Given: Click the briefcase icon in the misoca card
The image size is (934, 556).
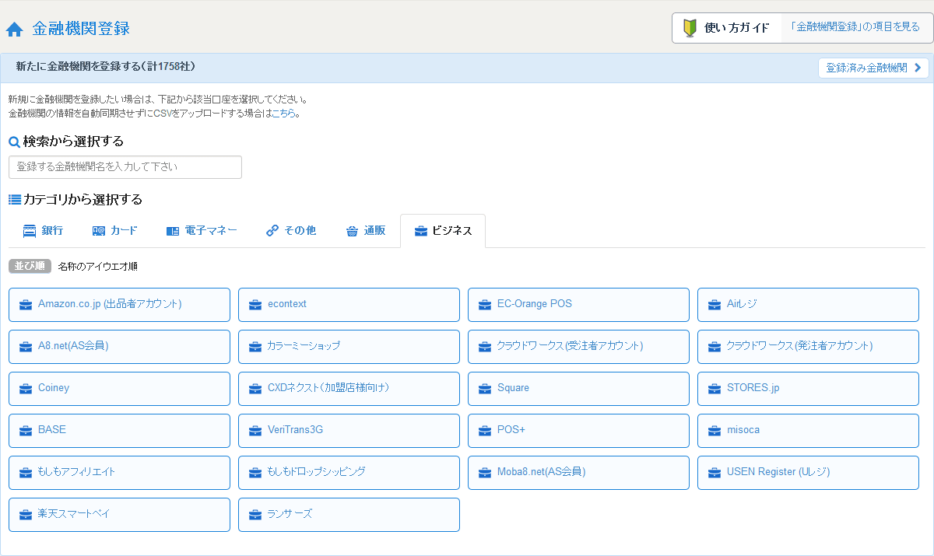Looking at the screenshot, I should coord(715,431).
